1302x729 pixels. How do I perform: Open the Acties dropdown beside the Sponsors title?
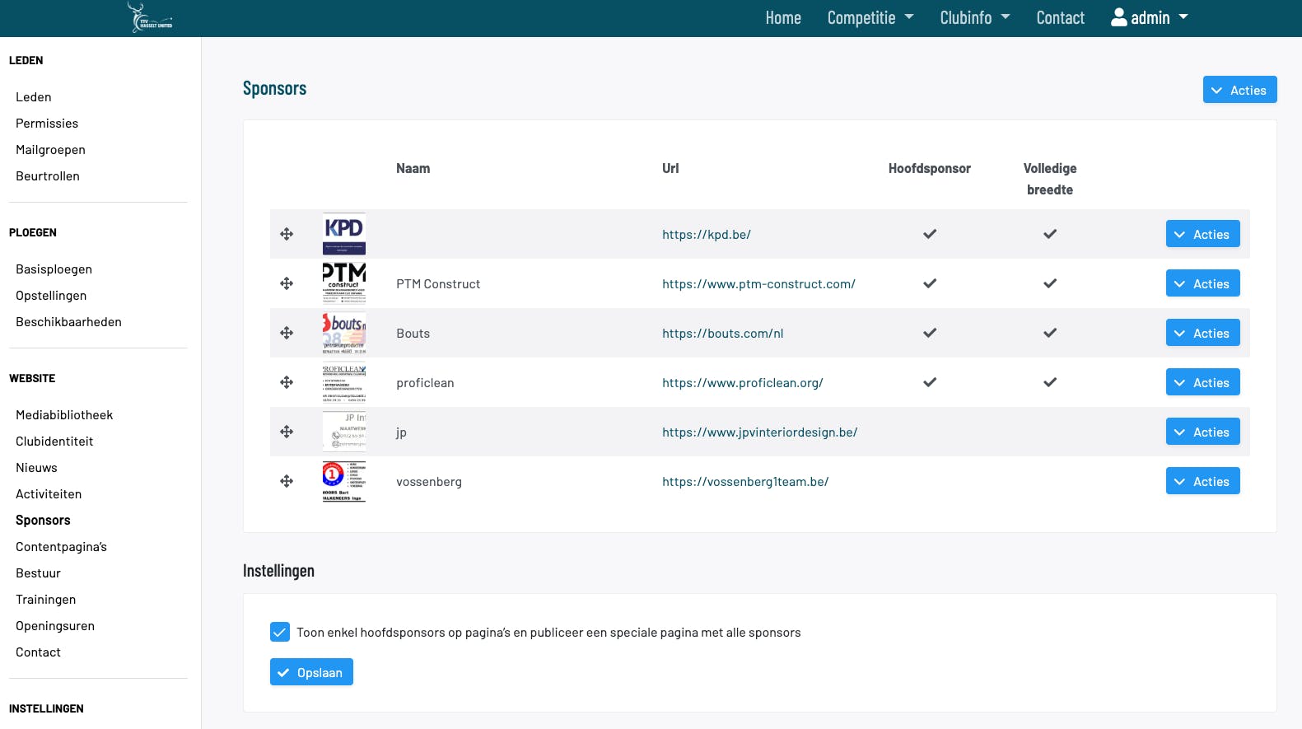(x=1239, y=90)
